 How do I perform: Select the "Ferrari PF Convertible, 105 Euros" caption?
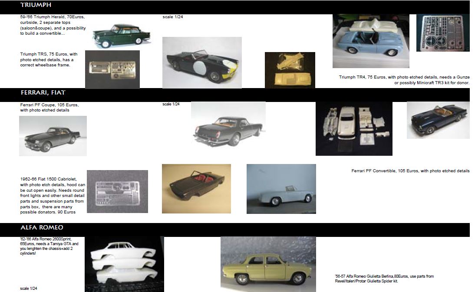click(x=410, y=171)
